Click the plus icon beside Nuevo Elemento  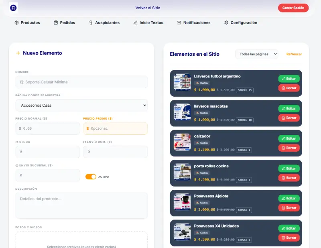[x=18, y=53]
